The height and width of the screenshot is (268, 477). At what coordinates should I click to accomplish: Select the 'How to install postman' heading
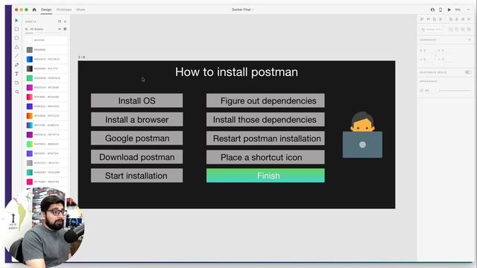pos(236,72)
